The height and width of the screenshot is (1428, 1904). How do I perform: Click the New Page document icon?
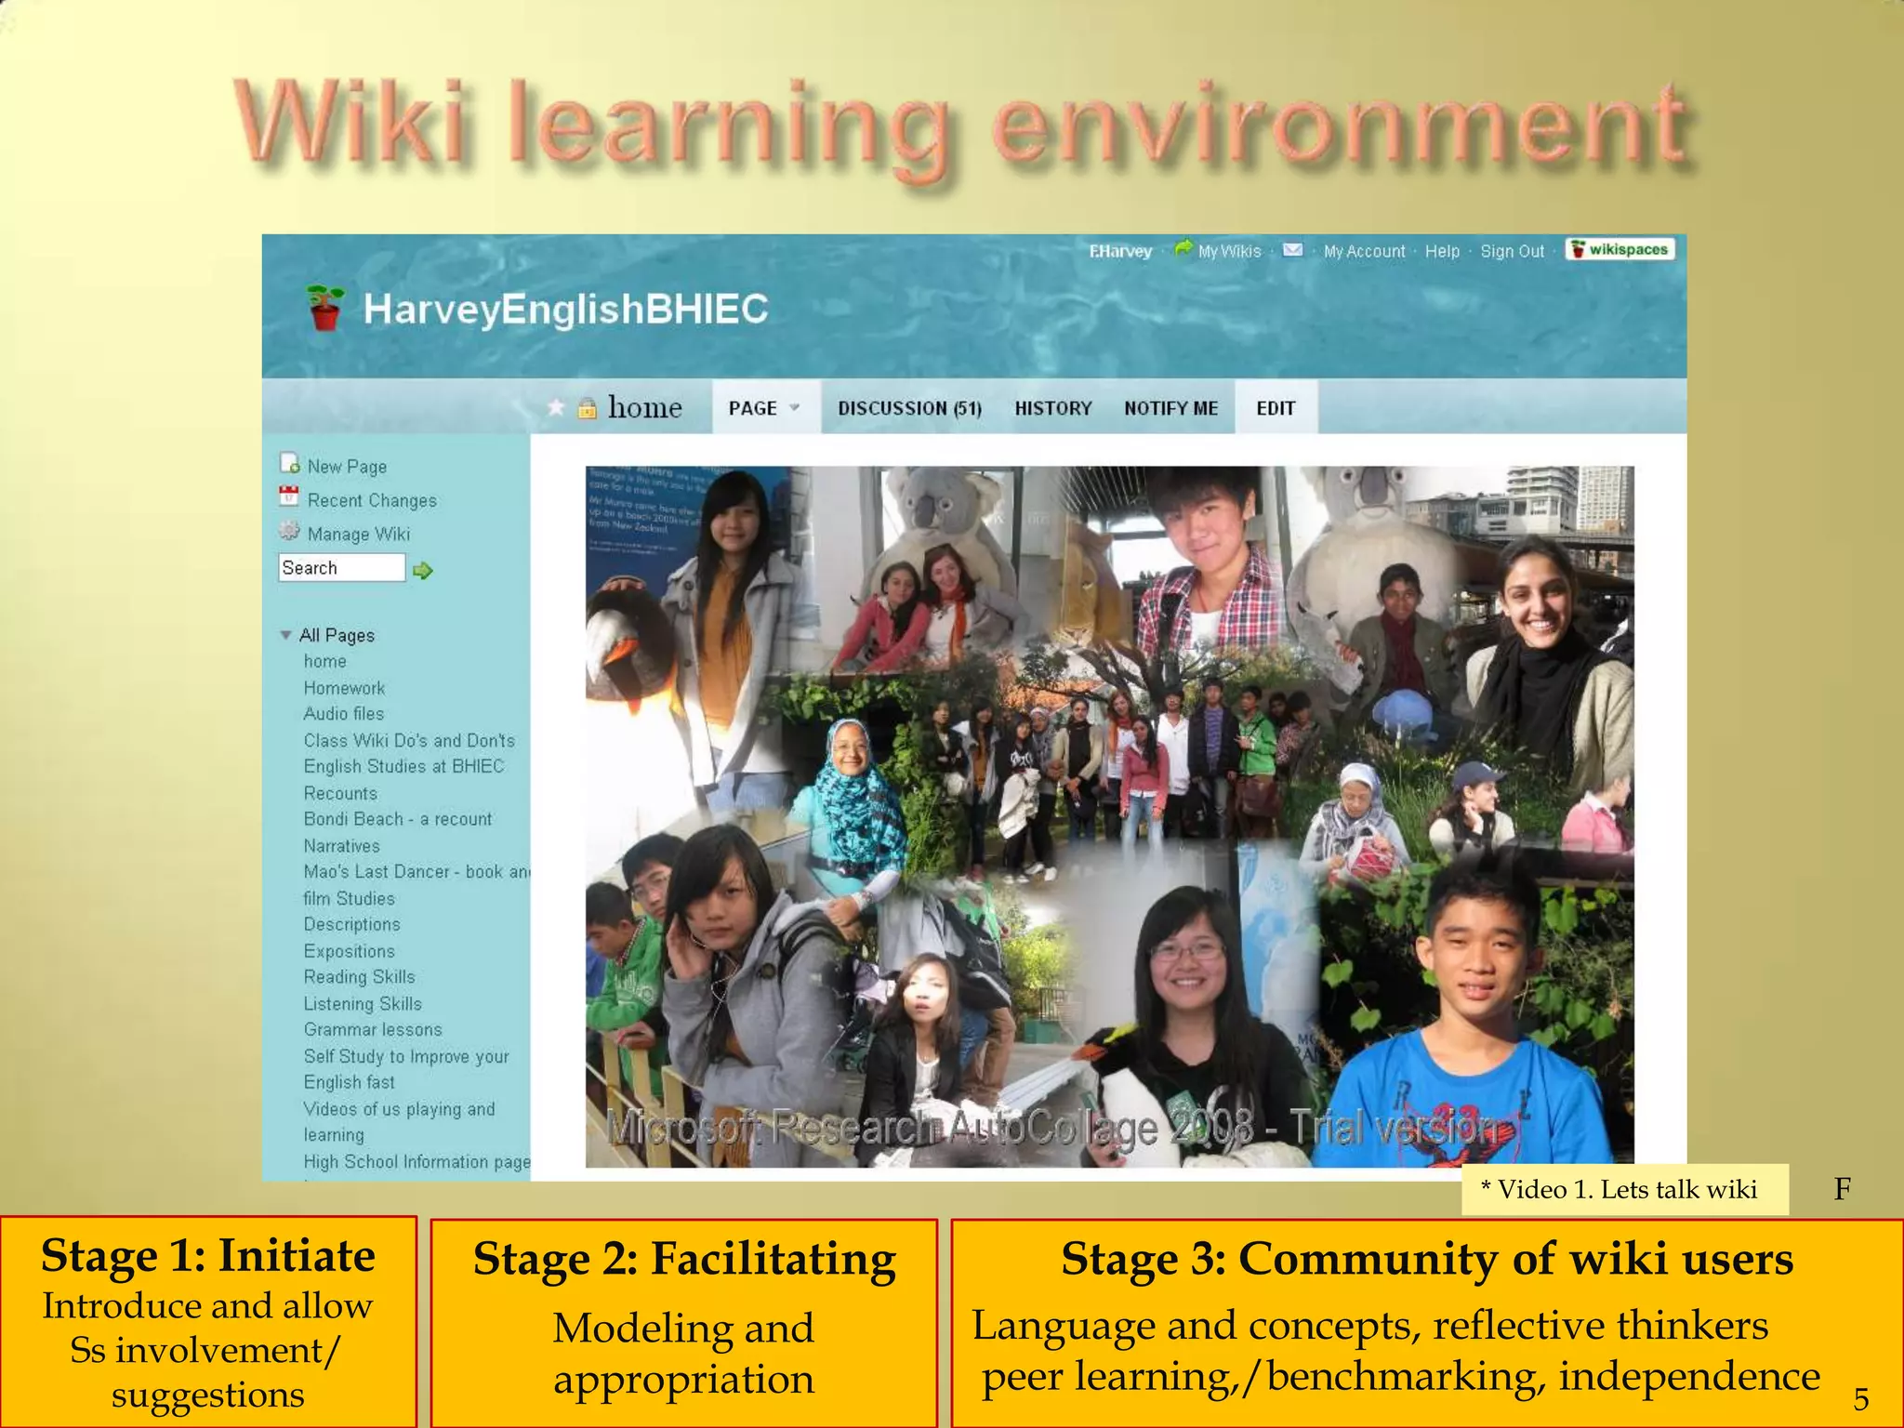pyautogui.click(x=290, y=463)
